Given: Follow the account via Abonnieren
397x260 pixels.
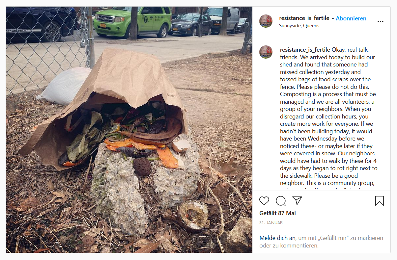Looking at the screenshot, I should point(351,18).
